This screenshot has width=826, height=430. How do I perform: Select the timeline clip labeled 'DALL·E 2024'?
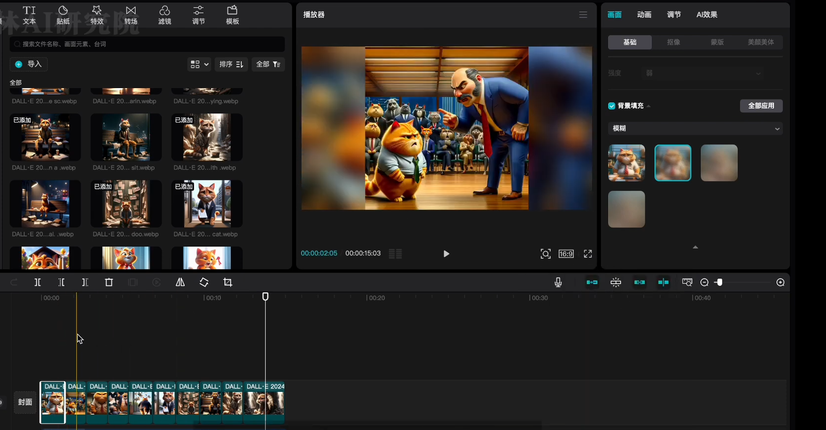[265, 402]
